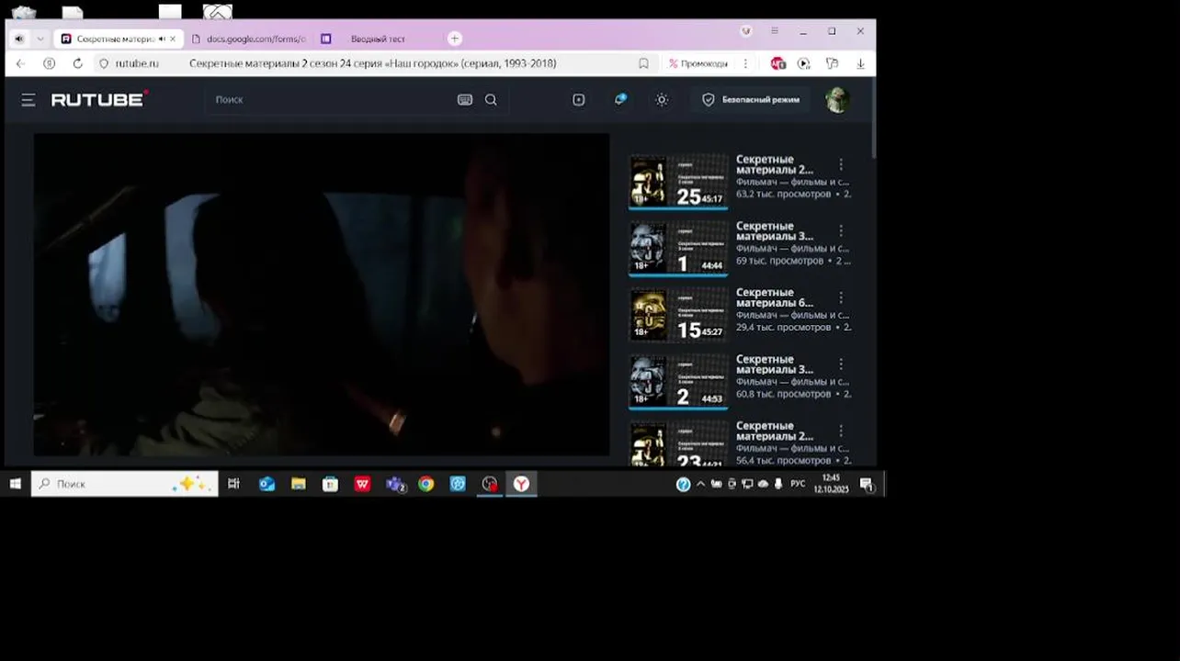Open WPS Office from taskbar
This screenshot has height=661, width=1180.
tap(362, 484)
